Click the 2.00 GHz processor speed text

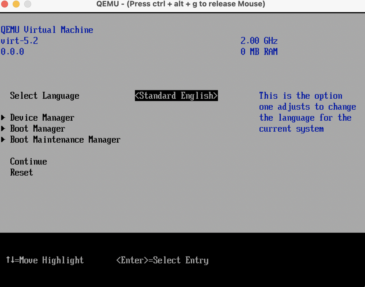259,41
